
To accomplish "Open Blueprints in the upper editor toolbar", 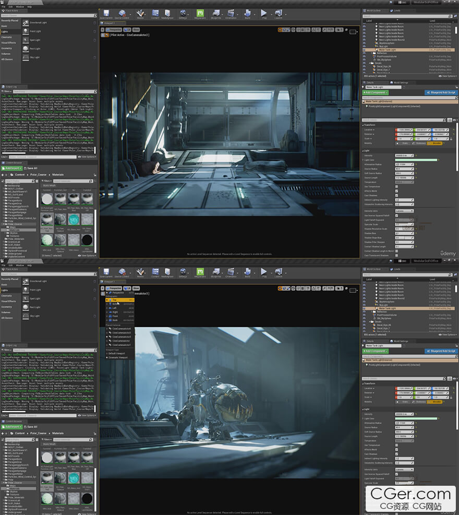I will [216, 14].
